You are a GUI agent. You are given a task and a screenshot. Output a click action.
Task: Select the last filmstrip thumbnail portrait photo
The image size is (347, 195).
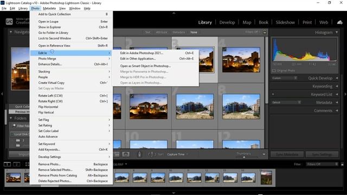point(266,178)
